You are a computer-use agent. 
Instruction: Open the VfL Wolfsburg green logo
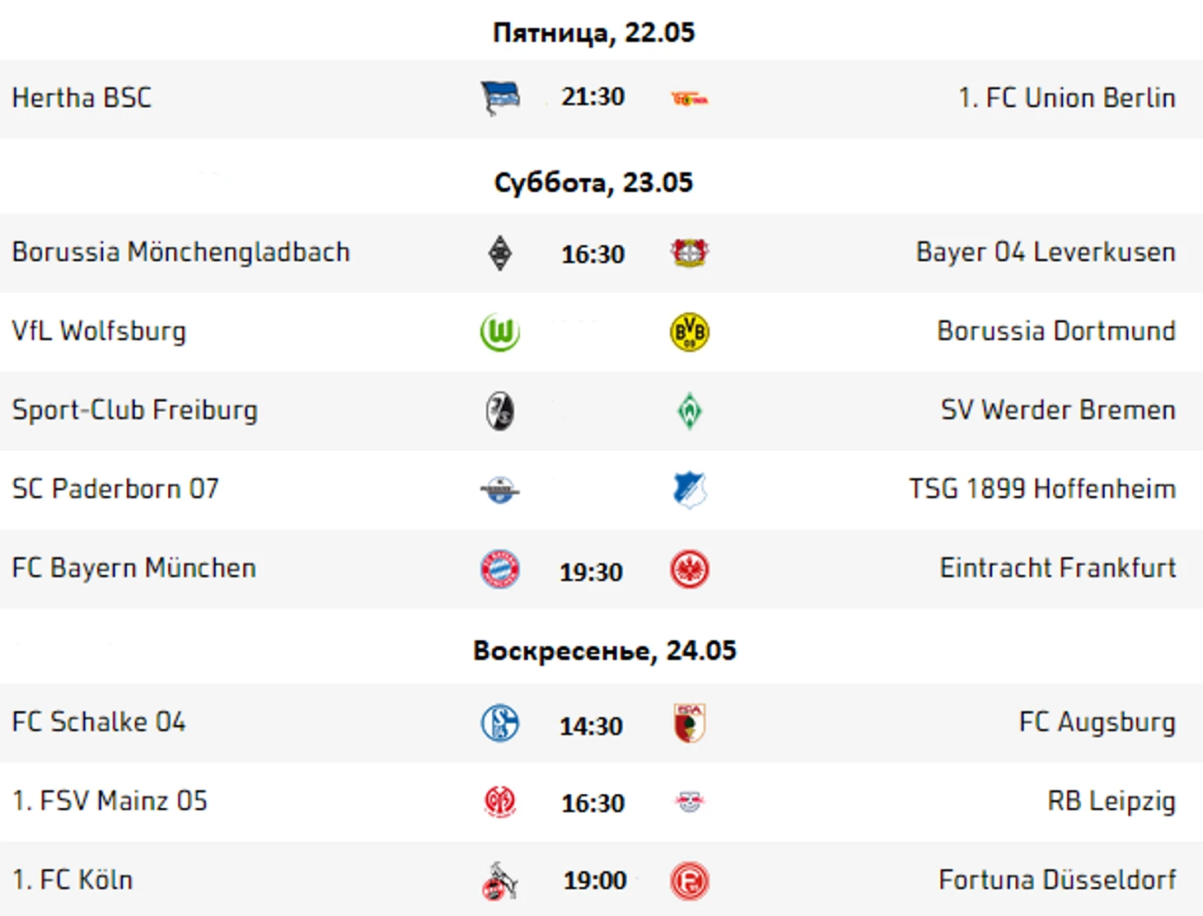[500, 332]
